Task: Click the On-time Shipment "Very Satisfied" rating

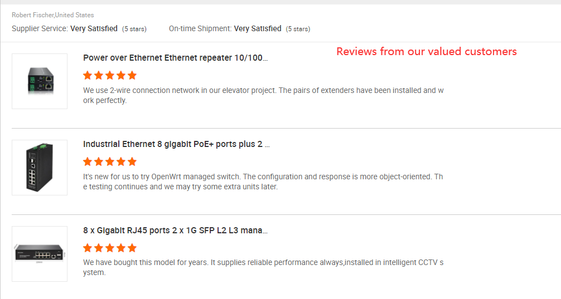Action: pyautogui.click(x=258, y=28)
